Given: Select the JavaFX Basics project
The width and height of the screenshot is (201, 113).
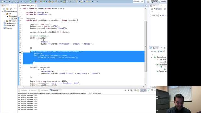Looking at the screenshot, I should [x=10, y=23].
